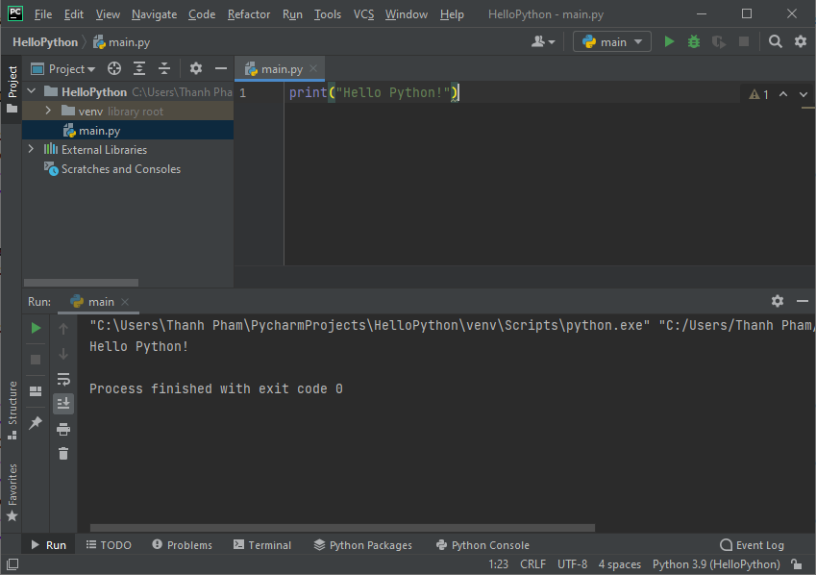816x575 pixels.
Task: Click the locate opened file crosshair icon
Action: [114, 69]
